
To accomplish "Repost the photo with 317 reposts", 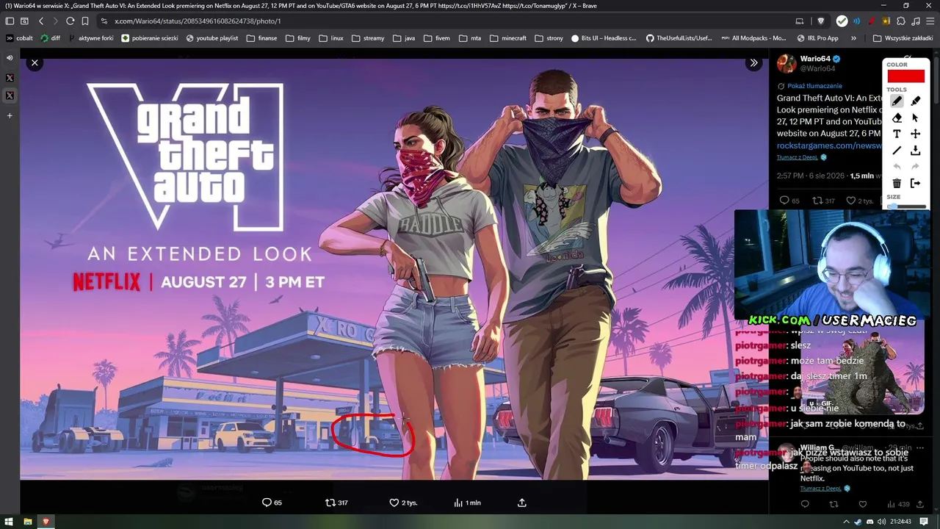I will click(336, 503).
